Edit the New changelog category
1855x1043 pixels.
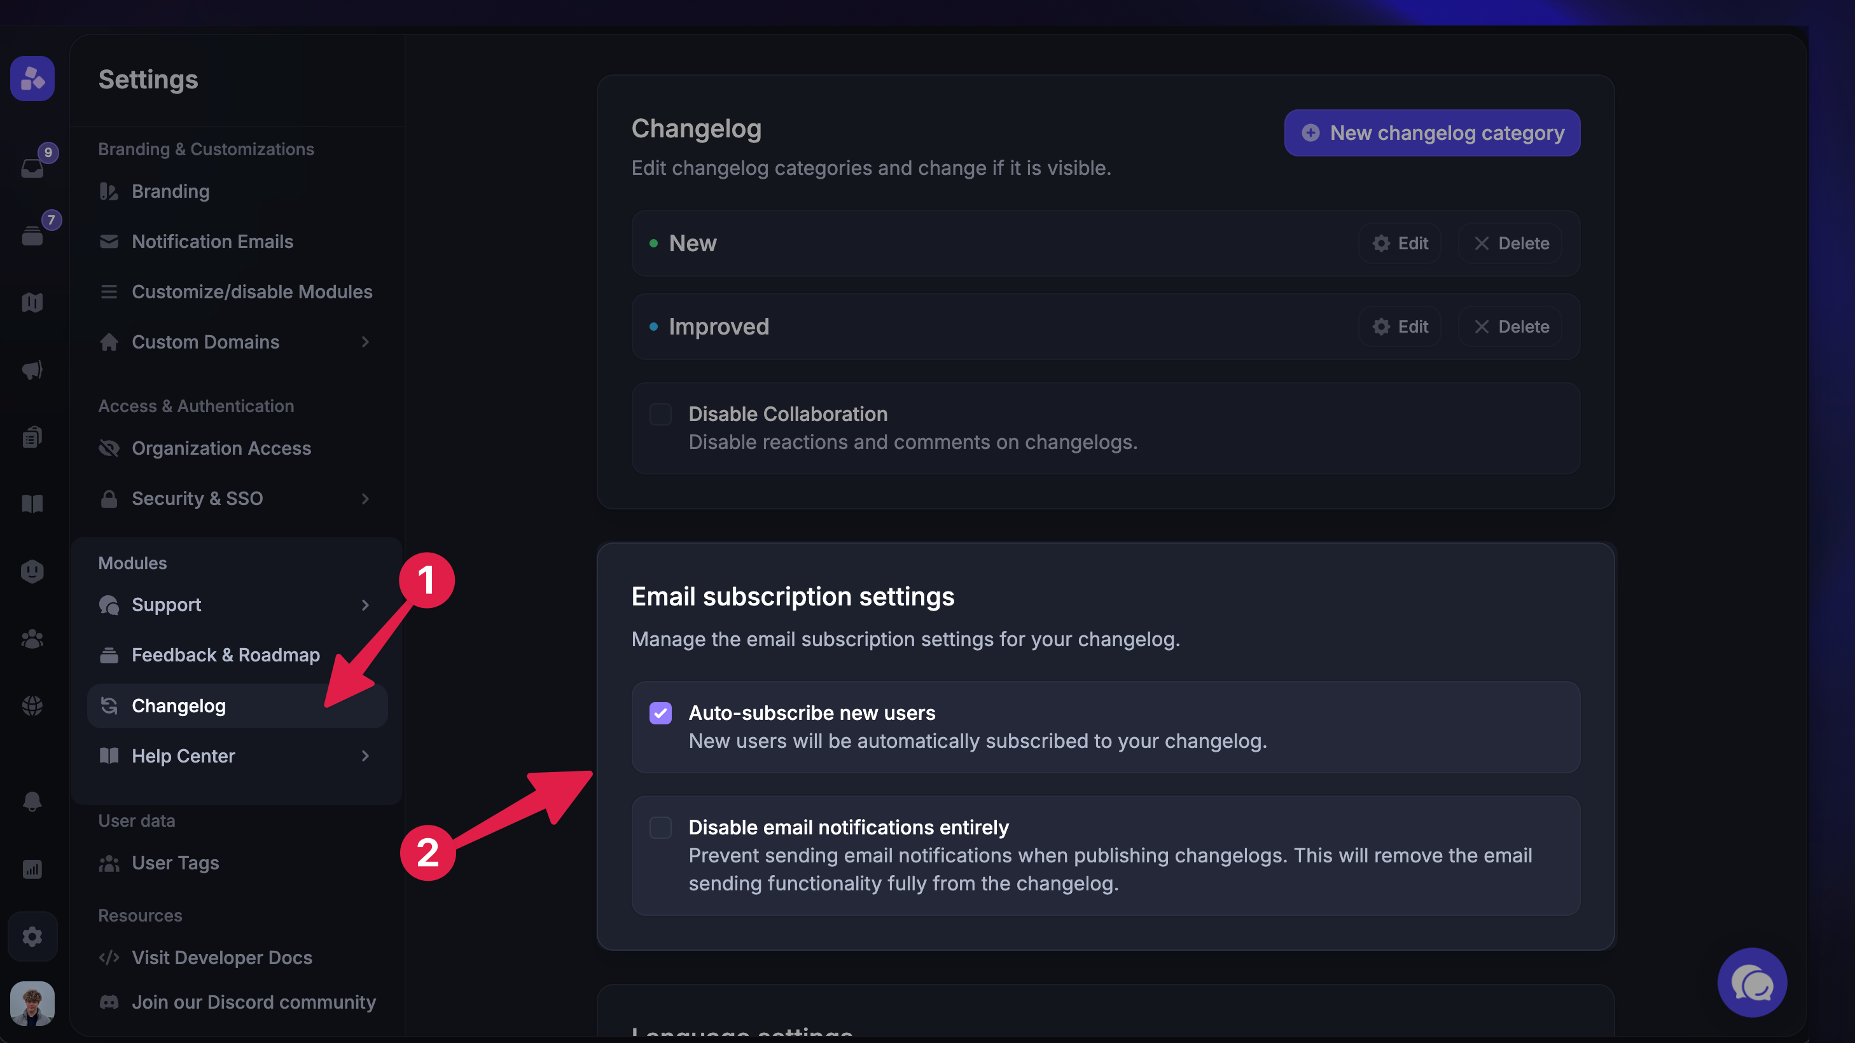coord(1399,244)
